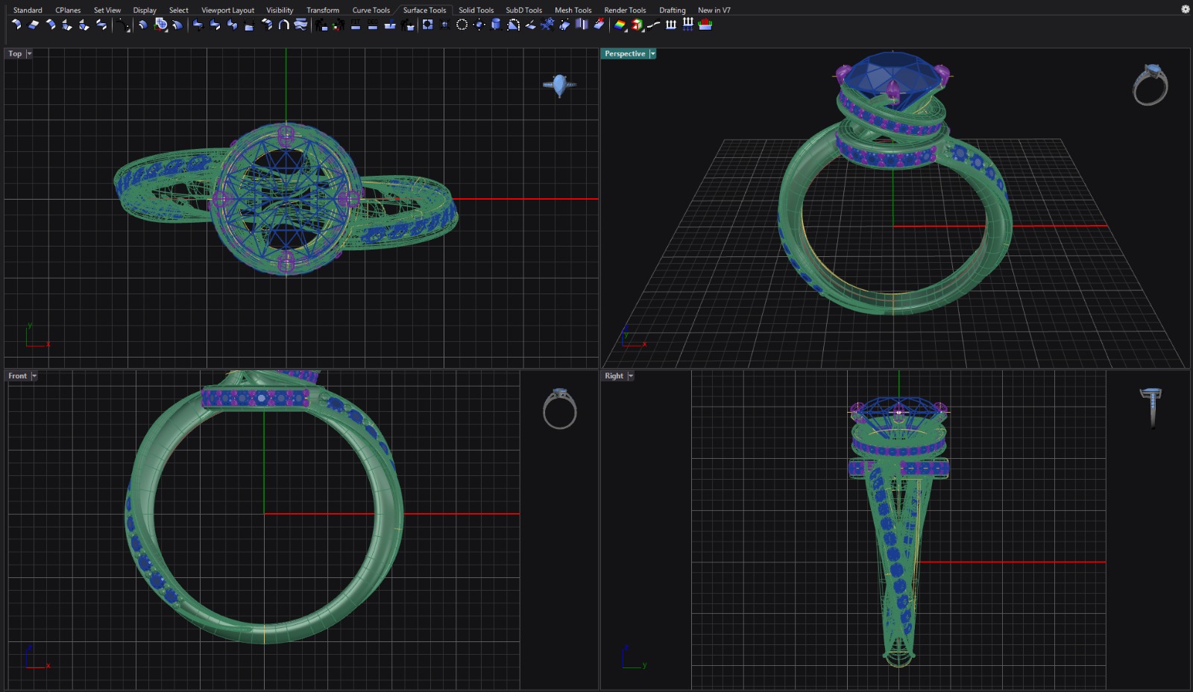Open the Drafting toolbar tab
The image size is (1193, 692).
[x=672, y=10]
